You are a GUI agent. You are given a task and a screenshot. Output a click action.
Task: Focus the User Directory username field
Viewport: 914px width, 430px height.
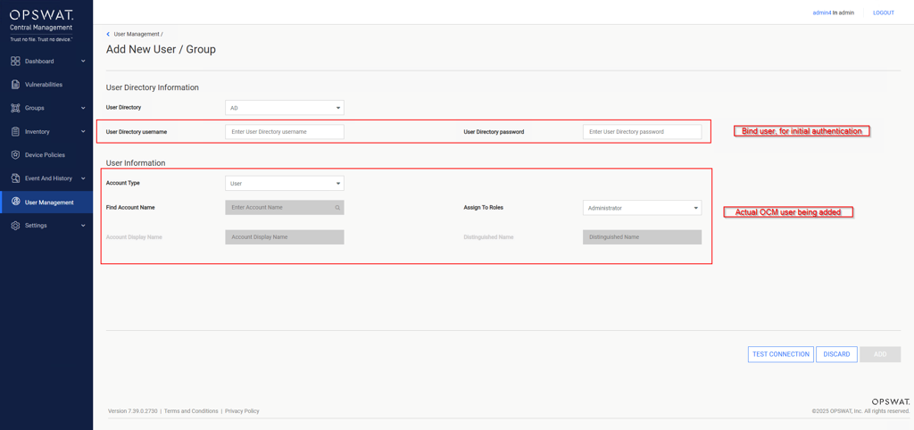point(285,132)
